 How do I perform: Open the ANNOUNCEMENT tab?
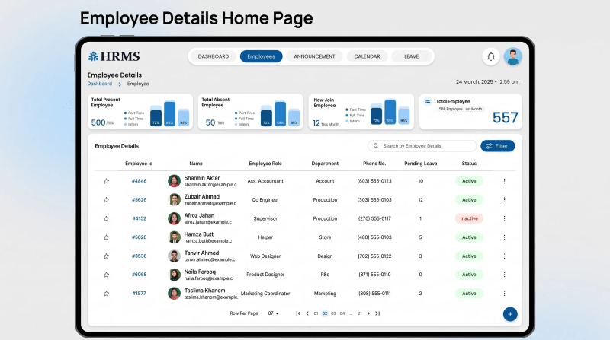(314, 56)
